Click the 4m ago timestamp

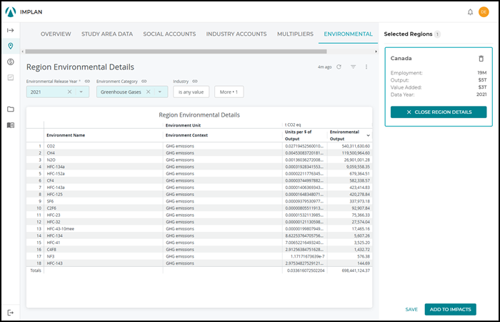click(324, 67)
